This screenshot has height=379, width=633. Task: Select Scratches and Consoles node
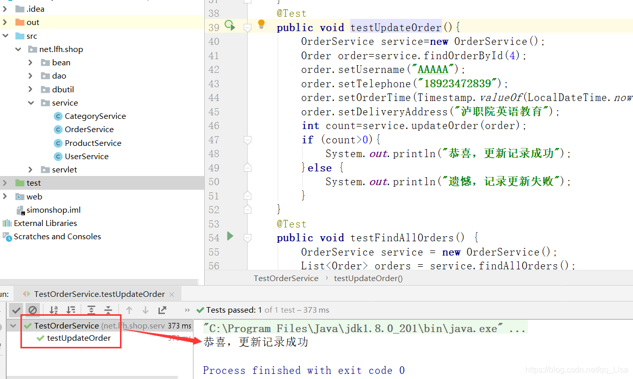57,236
